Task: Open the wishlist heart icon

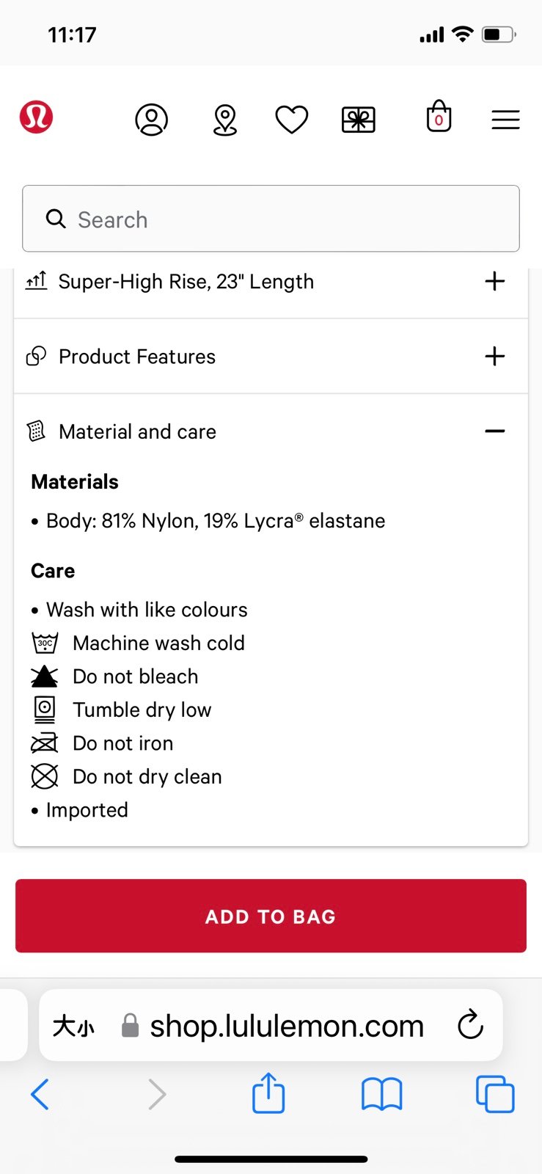Action: pos(292,120)
